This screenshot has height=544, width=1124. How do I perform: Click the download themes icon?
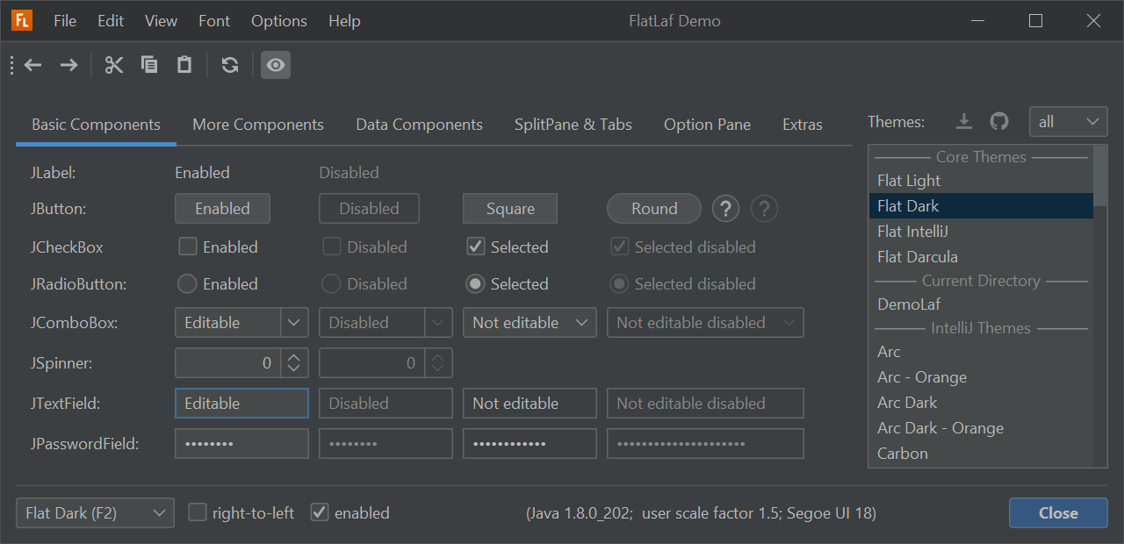tap(964, 122)
